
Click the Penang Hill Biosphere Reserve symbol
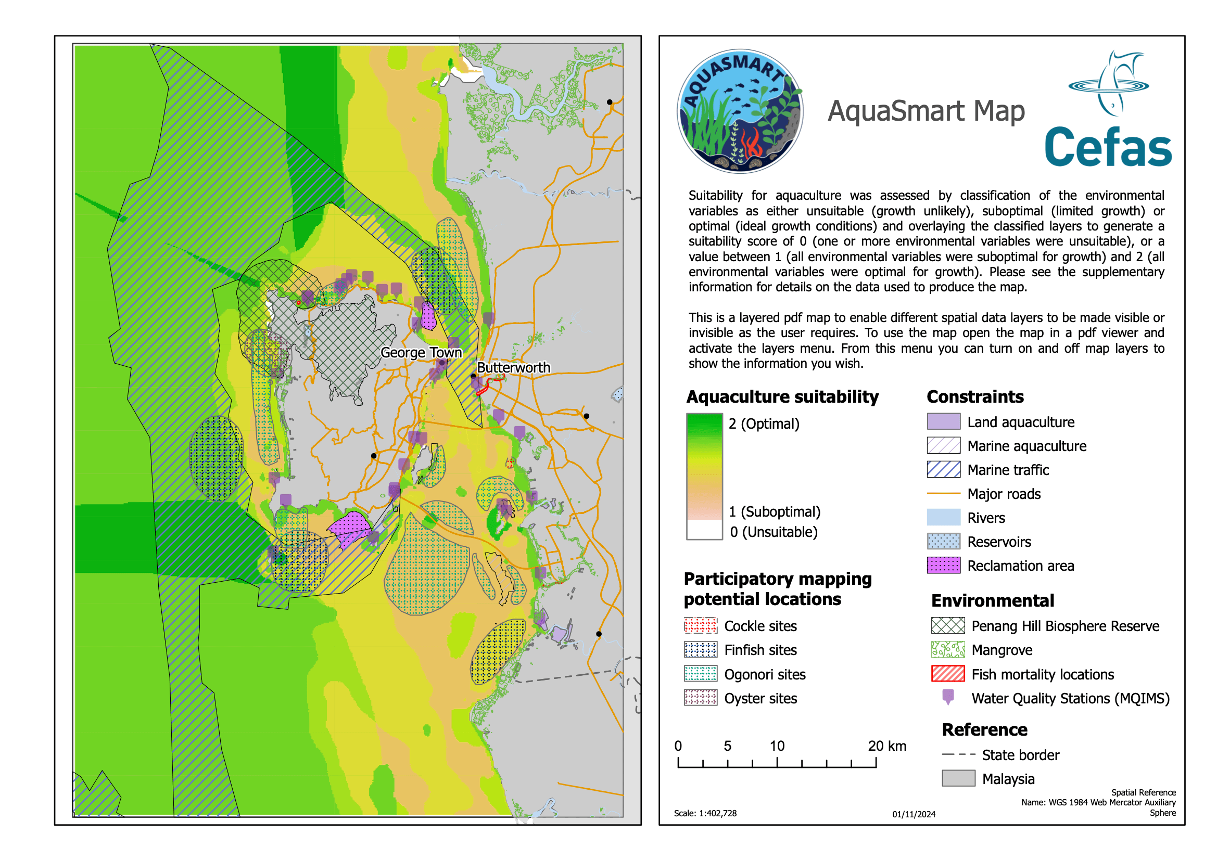tap(948, 626)
